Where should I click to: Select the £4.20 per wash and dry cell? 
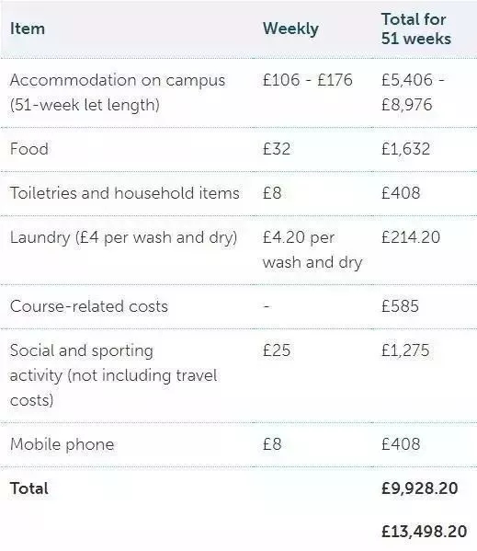(x=312, y=250)
